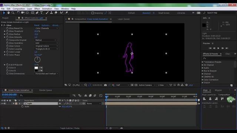Click the Glow Reset link
This screenshot has height=133, width=237.
[x=37, y=25]
